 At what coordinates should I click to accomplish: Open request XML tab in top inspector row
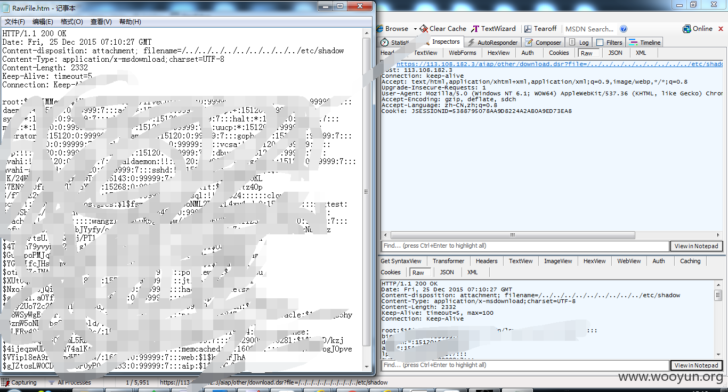coord(641,53)
